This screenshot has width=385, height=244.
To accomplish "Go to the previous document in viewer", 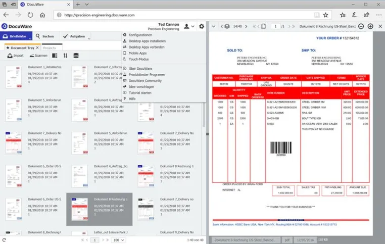I will [221, 26].
